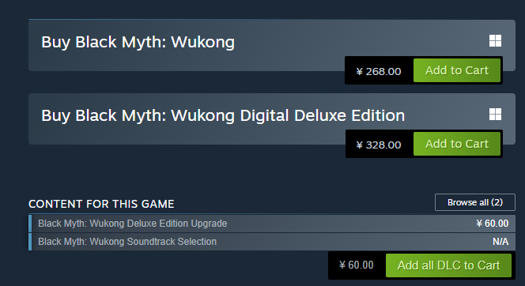Click the blue marker beside Soundtrack Selection
525x286 pixels.
pos(30,242)
